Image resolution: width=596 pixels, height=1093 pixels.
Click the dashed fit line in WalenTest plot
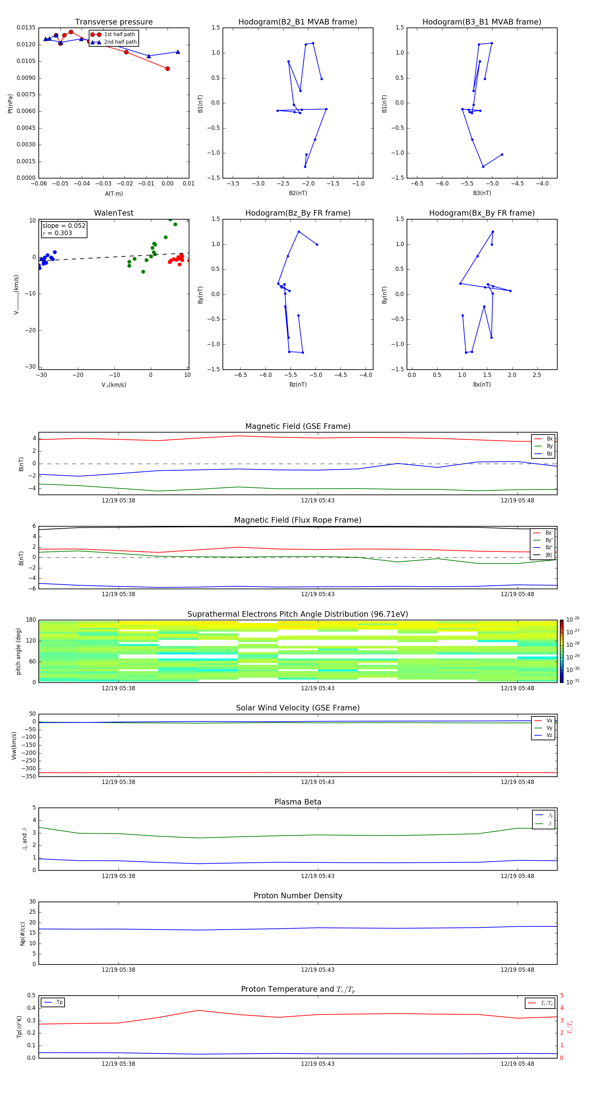click(x=114, y=257)
